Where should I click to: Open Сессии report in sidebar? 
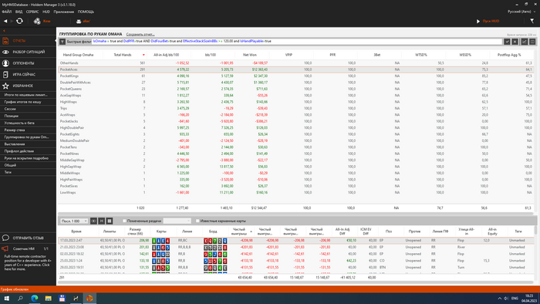coord(10,109)
